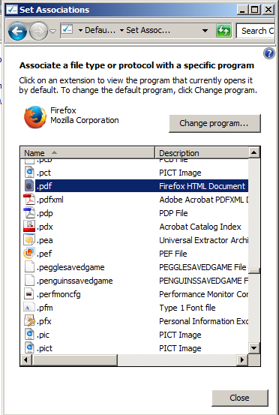Select the .pict image icon
Screen dimensions: 279x415
[29, 347]
